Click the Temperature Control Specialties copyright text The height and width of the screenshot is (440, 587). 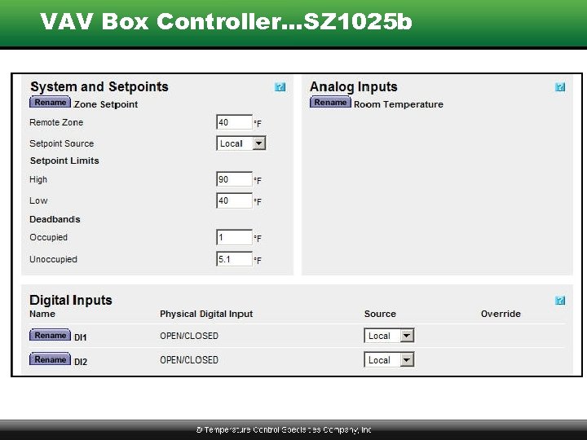(x=284, y=430)
